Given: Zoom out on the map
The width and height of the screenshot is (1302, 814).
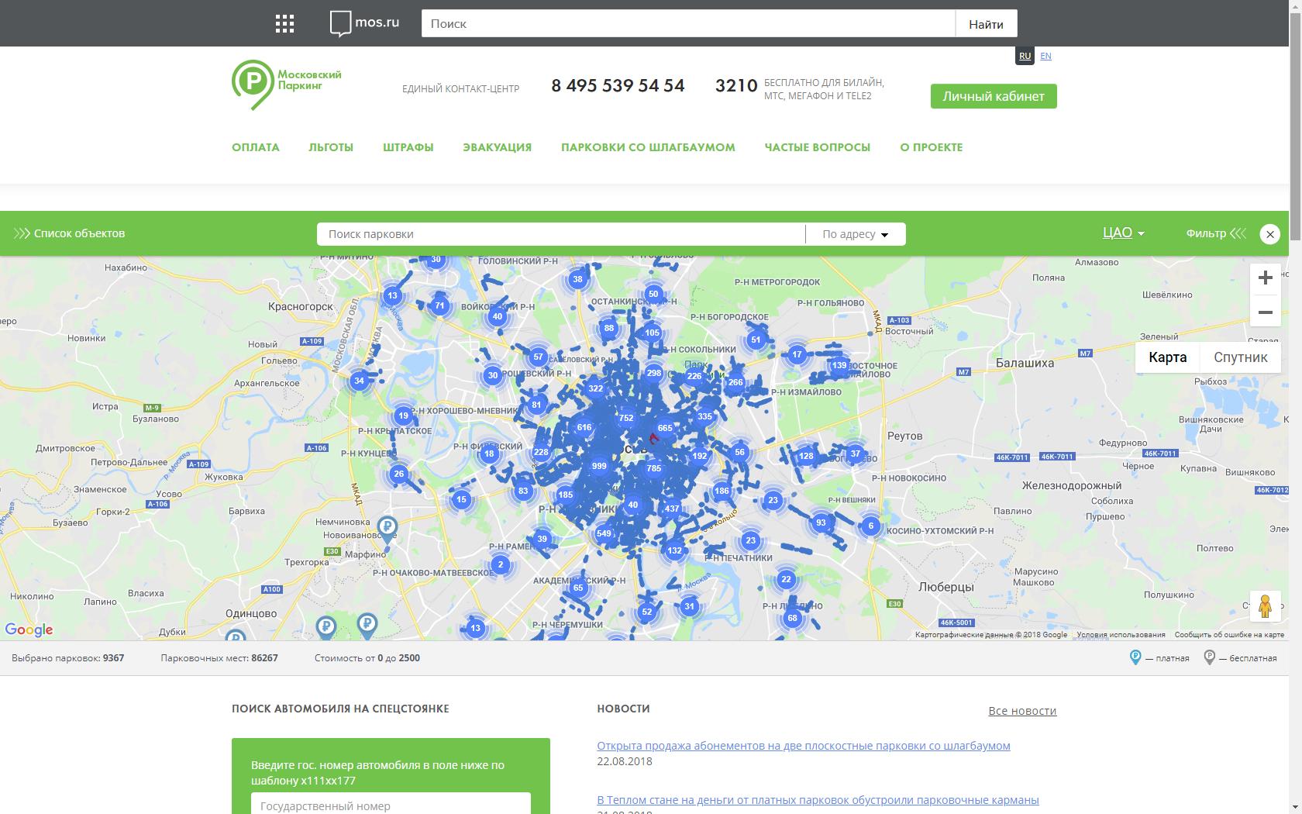Looking at the screenshot, I should pyautogui.click(x=1265, y=312).
